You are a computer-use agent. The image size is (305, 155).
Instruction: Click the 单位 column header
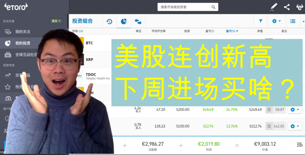[x=138, y=31]
